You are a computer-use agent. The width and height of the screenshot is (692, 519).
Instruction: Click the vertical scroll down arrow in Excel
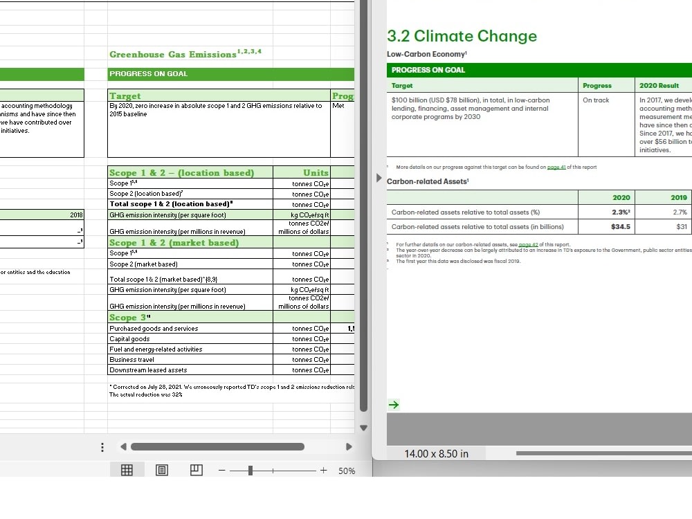point(364,428)
